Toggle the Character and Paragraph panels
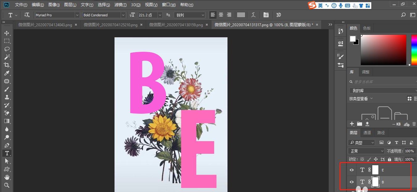 pos(266,14)
